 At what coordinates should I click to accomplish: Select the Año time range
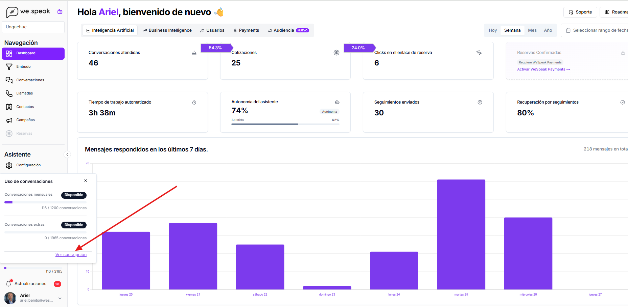pos(548,30)
